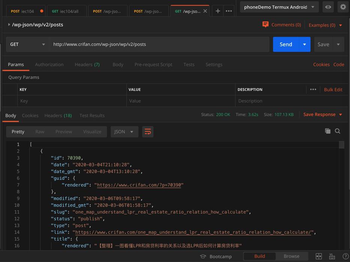Click the request URL input field
Viewport: 350px width, 262px height.
click(159, 44)
